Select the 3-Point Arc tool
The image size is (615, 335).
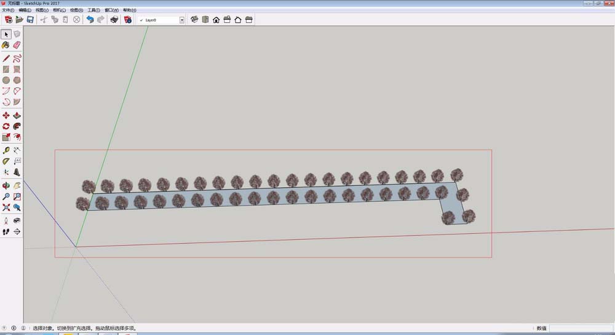(x=6, y=102)
